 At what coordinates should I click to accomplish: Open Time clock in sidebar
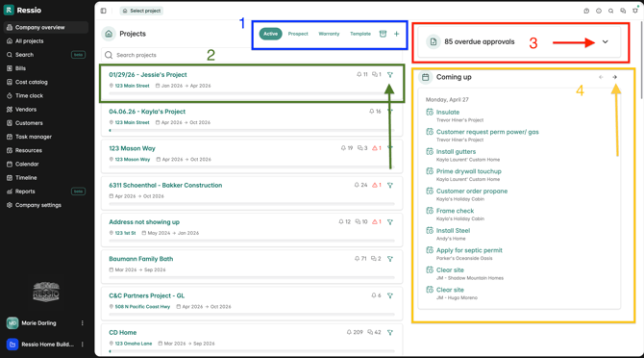click(46, 96)
